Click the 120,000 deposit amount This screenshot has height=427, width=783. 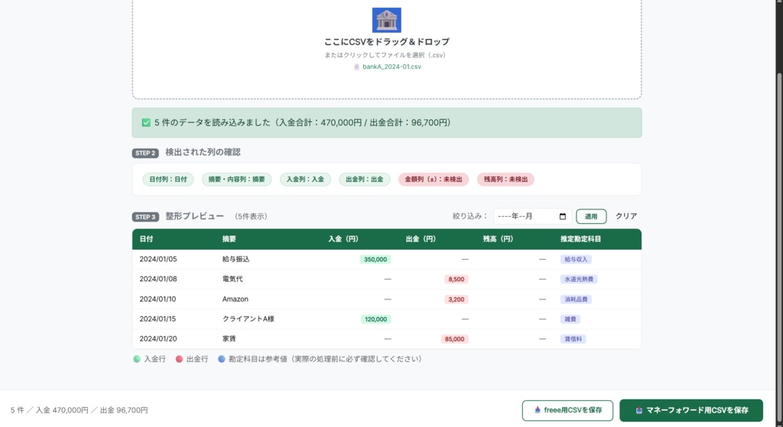pos(375,319)
